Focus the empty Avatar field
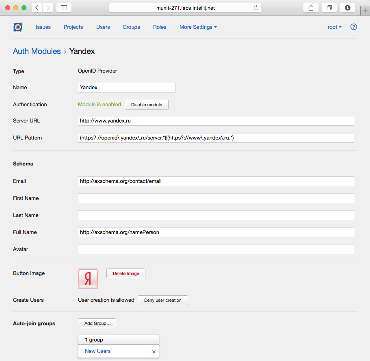Image resolution: width=370 pixels, height=361 pixels. tap(216, 249)
